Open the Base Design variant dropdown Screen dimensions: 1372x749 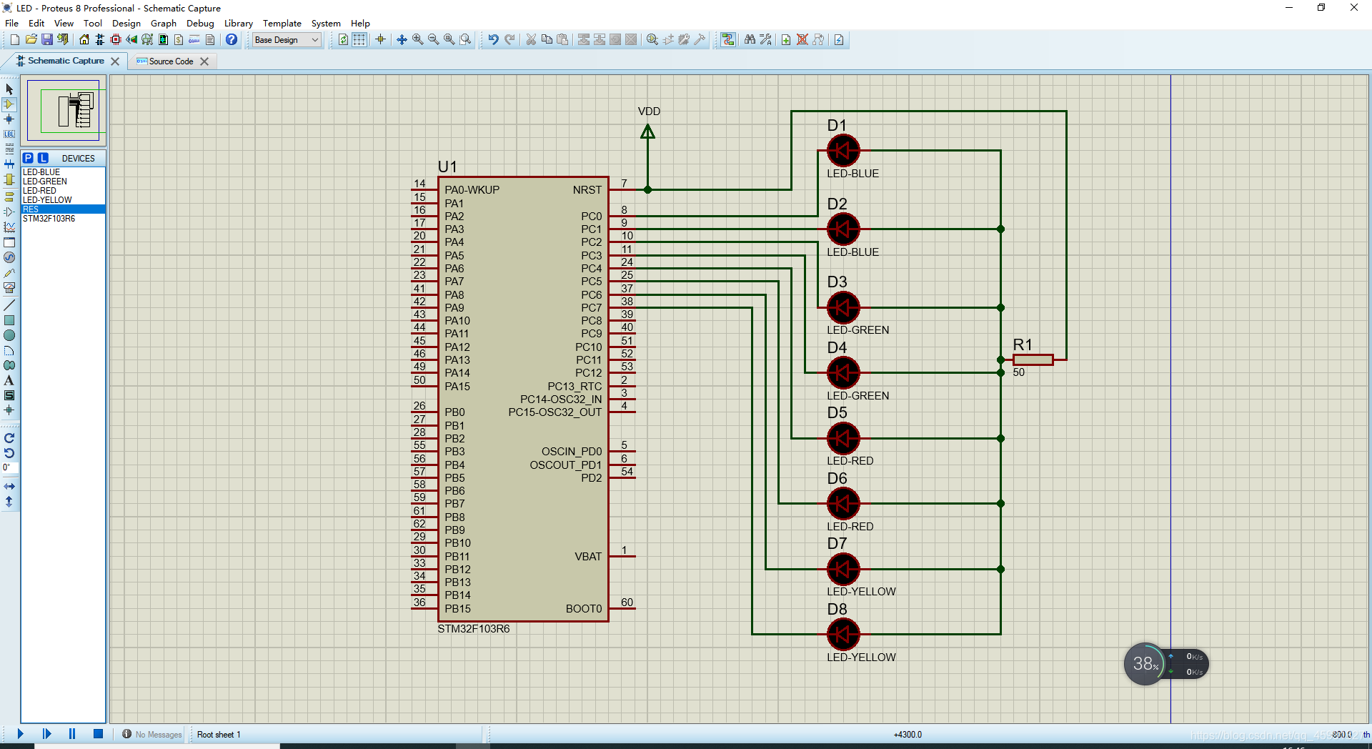click(x=287, y=40)
